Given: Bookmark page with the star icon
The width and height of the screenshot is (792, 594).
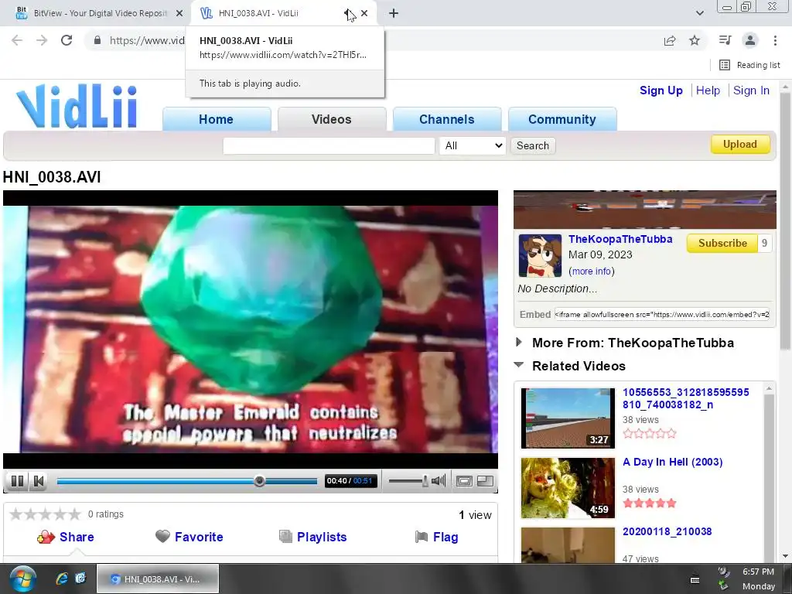Looking at the screenshot, I should [695, 40].
